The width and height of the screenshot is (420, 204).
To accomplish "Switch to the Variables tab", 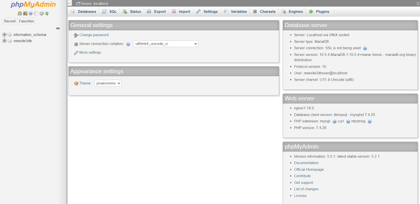I will click(235, 12).
